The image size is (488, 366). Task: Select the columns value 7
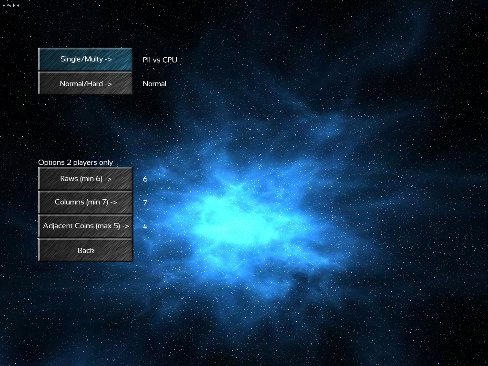(145, 203)
